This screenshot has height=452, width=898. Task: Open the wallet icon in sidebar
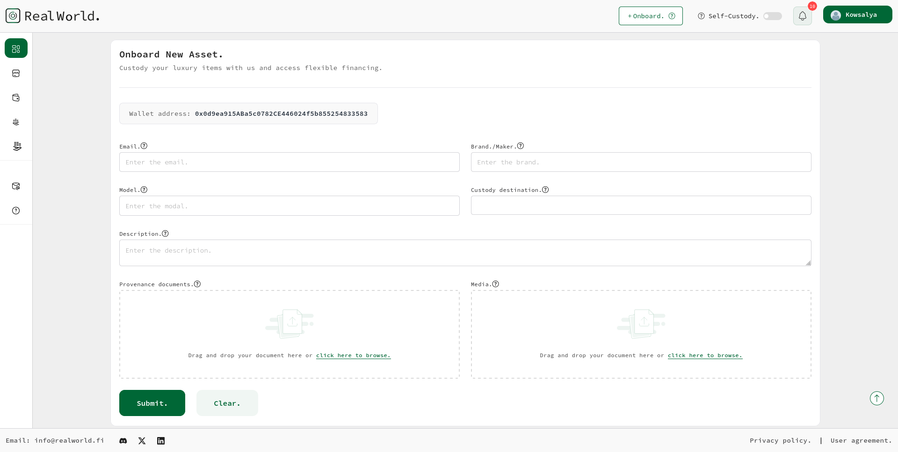tap(16, 98)
